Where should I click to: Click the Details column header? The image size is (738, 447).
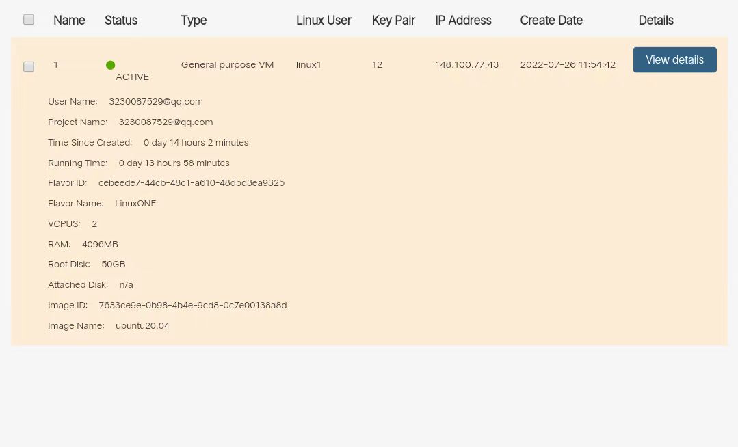[x=656, y=21]
